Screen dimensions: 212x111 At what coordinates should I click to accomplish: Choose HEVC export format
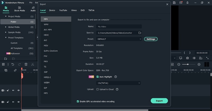pos(56,35)
